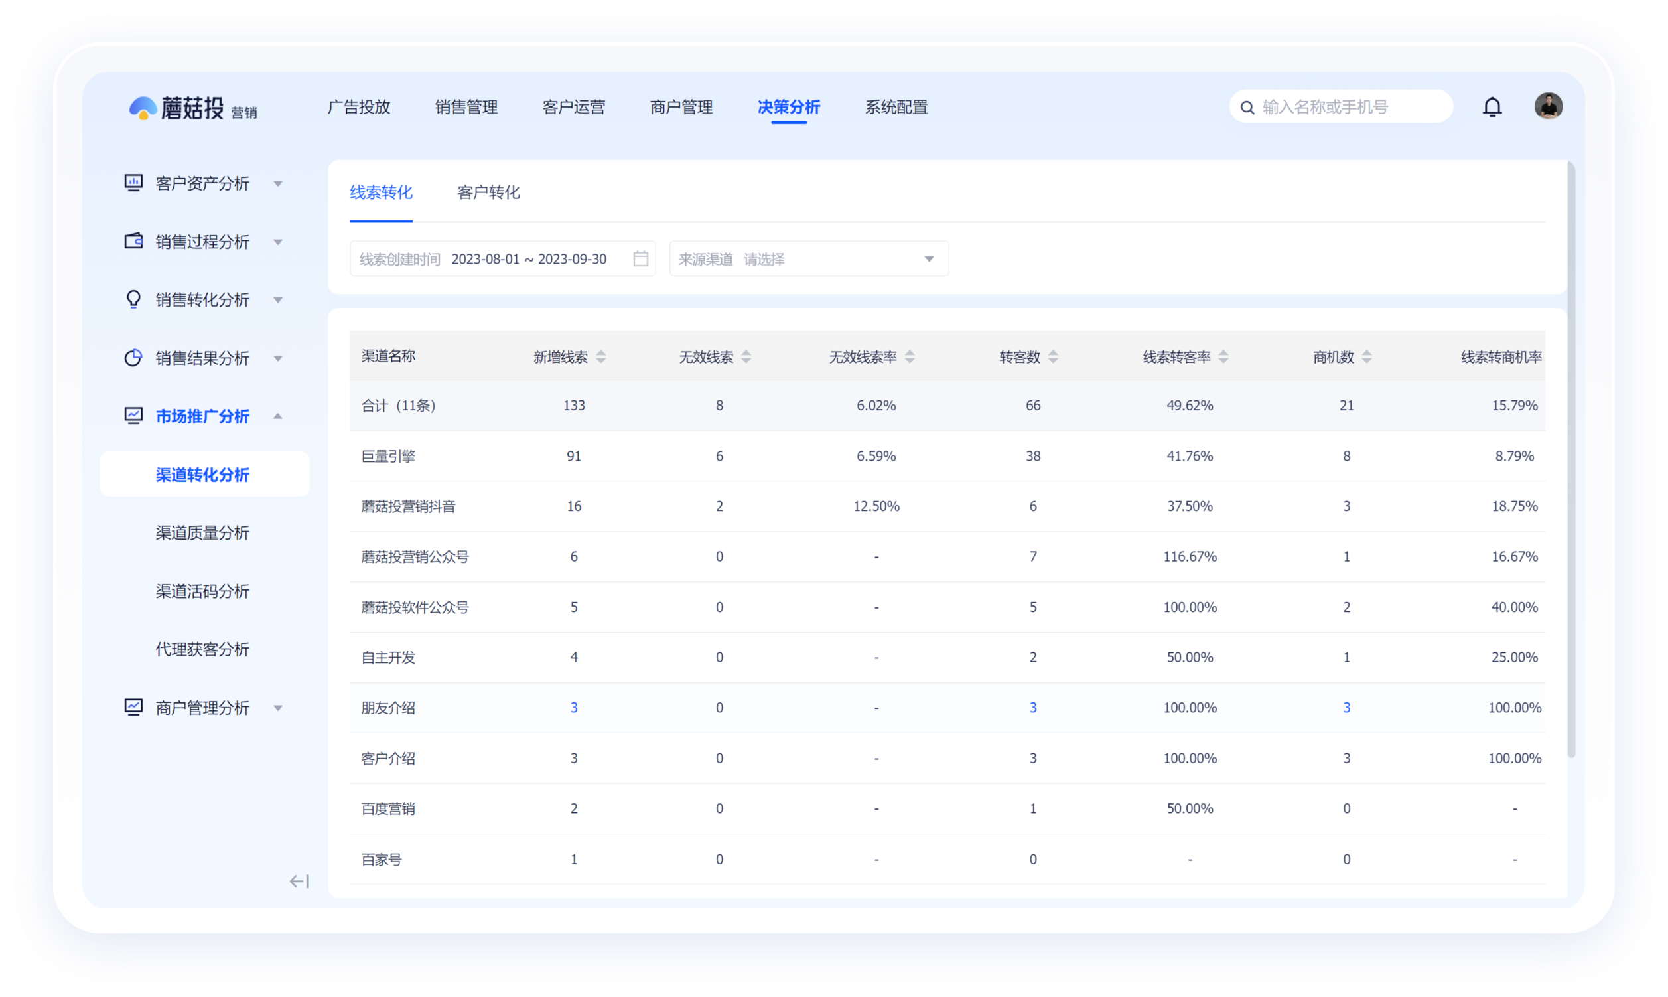Screen dimensions: 1668x997
Task: Click the sidebar collapse arrow icon
Action: [x=299, y=881]
